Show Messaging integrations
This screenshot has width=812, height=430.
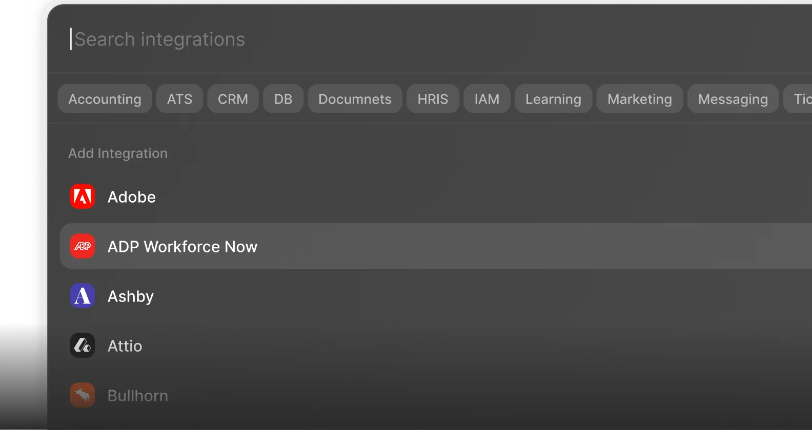point(733,99)
